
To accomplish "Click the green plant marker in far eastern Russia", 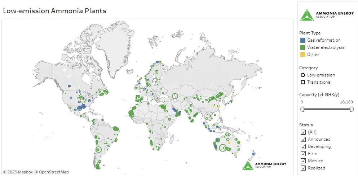I will tap(259, 88).
